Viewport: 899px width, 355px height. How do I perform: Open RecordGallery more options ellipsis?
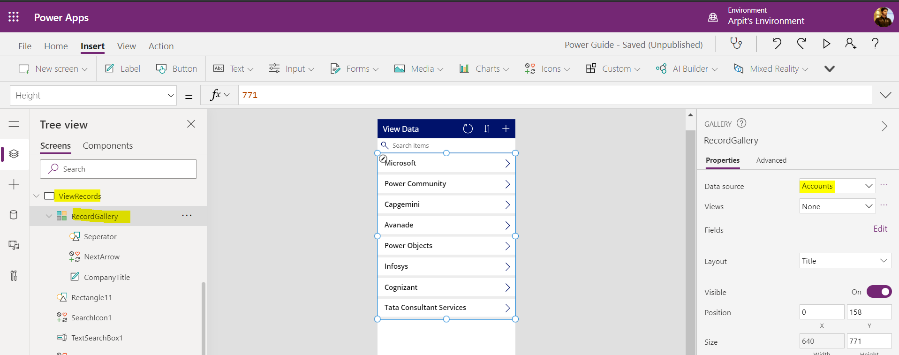pyautogui.click(x=187, y=216)
